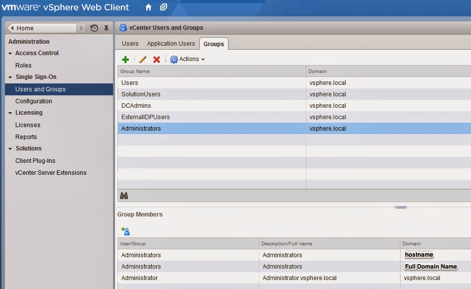Open vCenter Server Extensions
This screenshot has width=471, height=289.
[51, 173]
